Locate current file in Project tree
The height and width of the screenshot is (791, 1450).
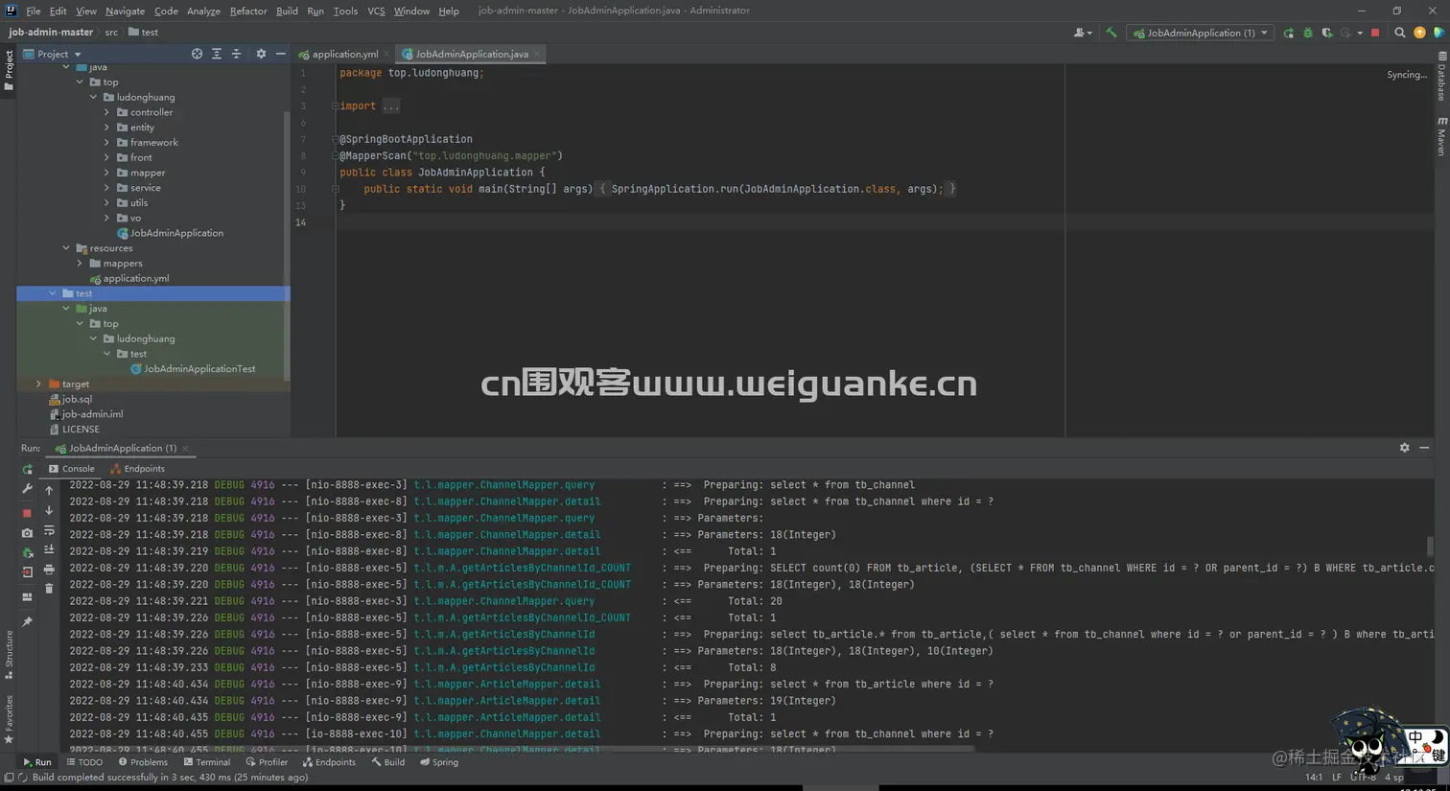[x=197, y=54]
